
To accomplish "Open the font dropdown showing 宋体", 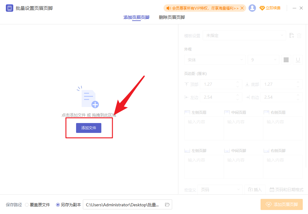I will (x=215, y=60).
